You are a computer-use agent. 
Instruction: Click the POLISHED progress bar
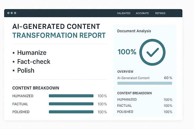pyautogui.click(x=71, y=112)
